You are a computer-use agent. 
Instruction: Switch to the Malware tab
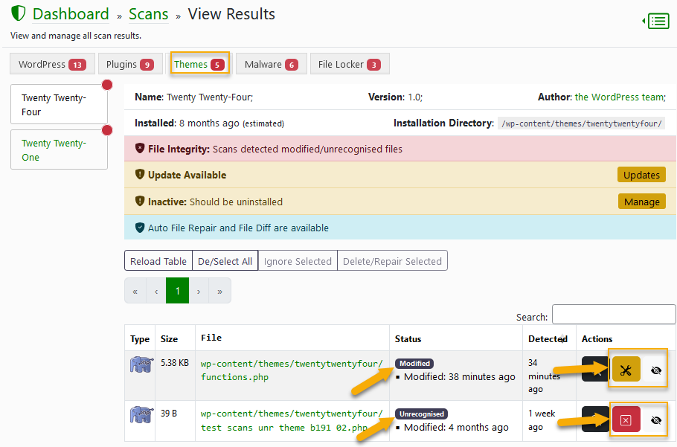point(272,64)
